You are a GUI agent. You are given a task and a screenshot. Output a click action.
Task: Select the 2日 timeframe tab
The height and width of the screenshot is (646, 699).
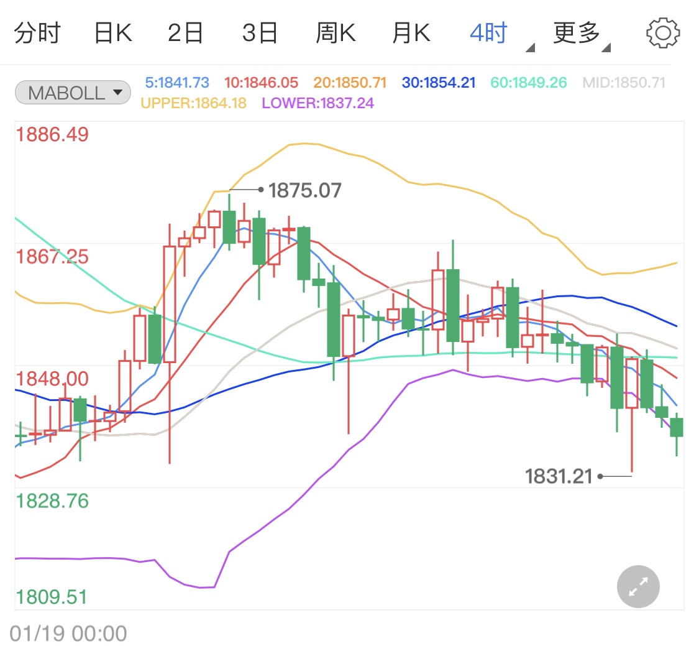[x=185, y=33]
